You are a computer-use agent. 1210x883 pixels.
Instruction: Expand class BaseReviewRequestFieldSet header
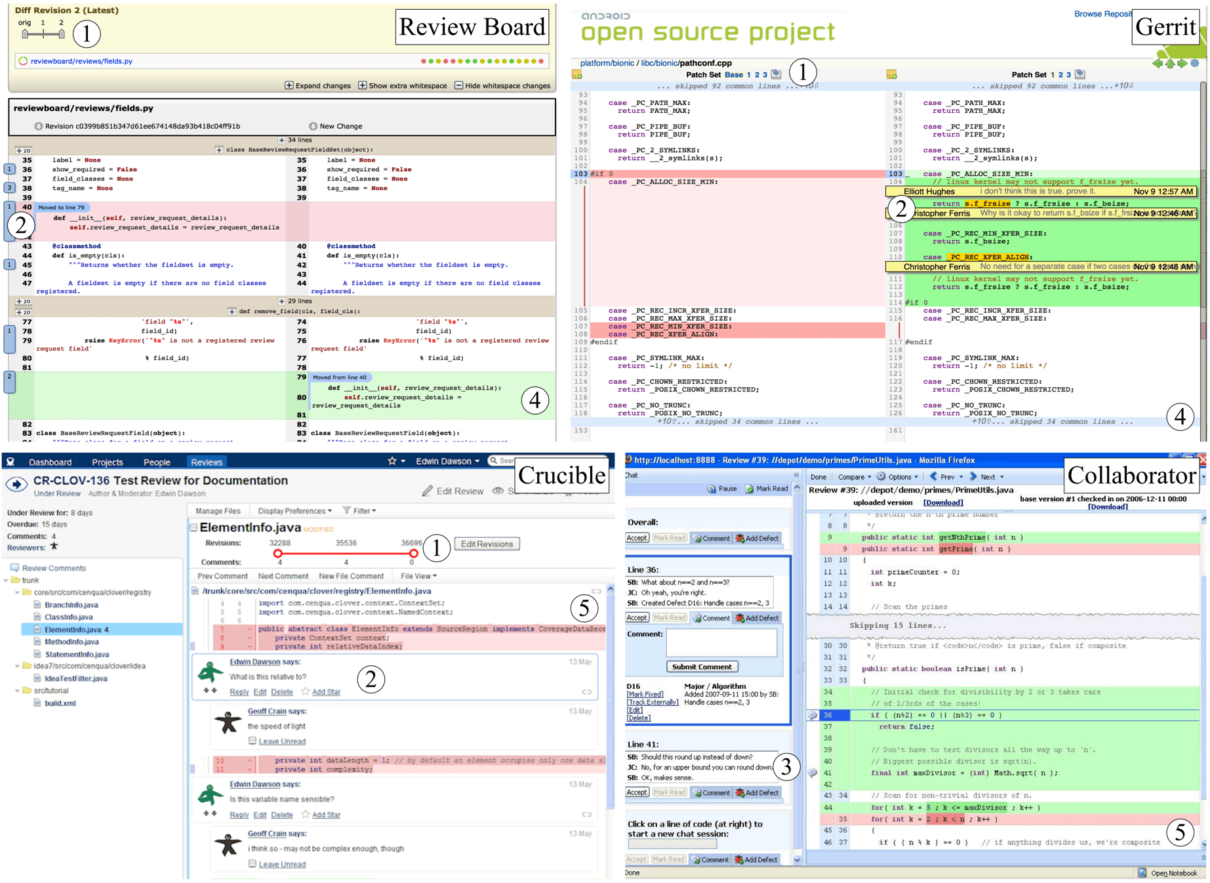coord(219,150)
